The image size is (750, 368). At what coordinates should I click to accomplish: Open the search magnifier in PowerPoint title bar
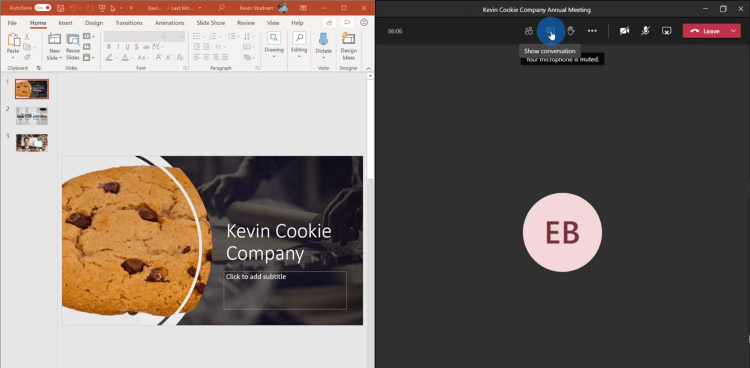point(222,7)
